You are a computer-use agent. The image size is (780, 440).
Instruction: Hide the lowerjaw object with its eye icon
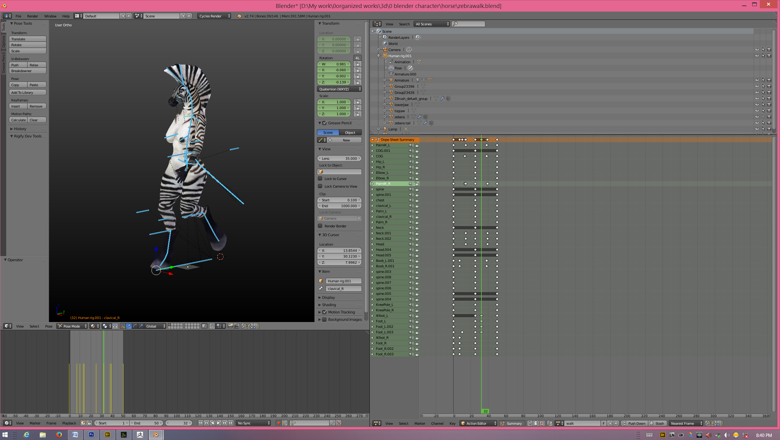tap(757, 105)
